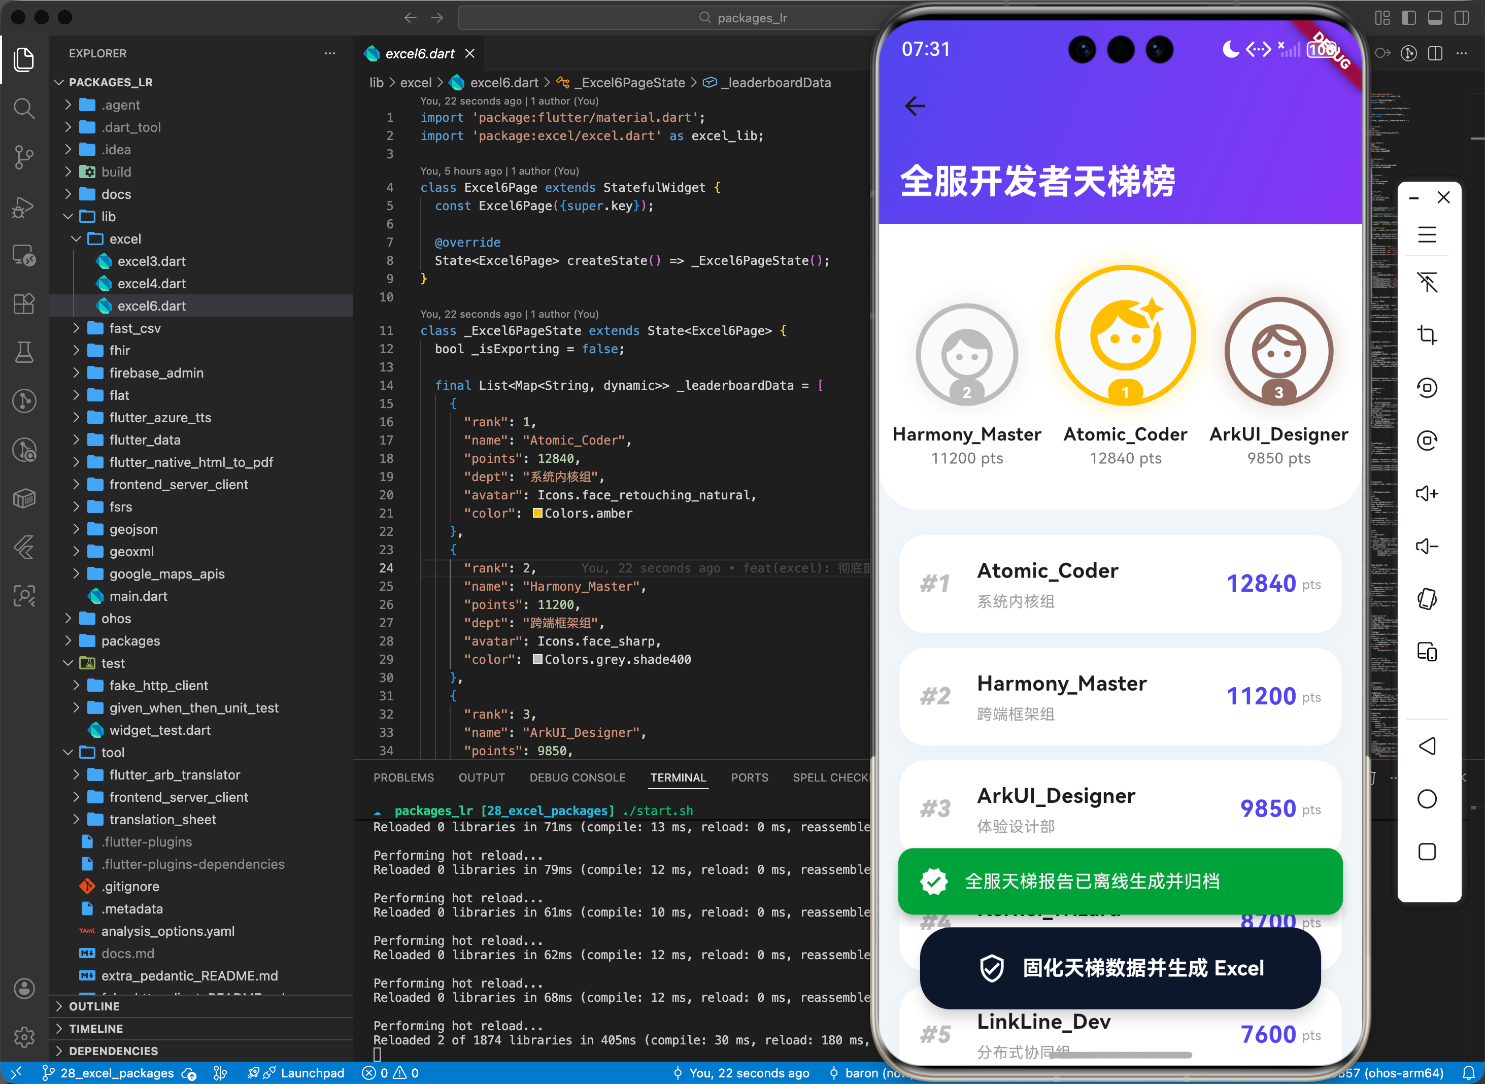Select the DEBUG CONSOLE tab
Screen dimensions: 1485x1084
pyautogui.click(x=578, y=777)
